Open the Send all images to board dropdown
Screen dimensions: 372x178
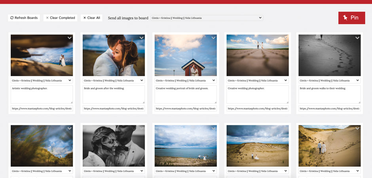click(207, 18)
